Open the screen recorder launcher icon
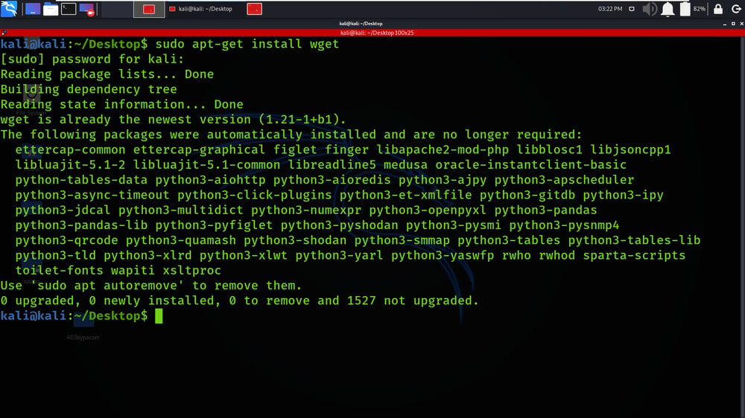This screenshot has width=745, height=418. [87, 9]
